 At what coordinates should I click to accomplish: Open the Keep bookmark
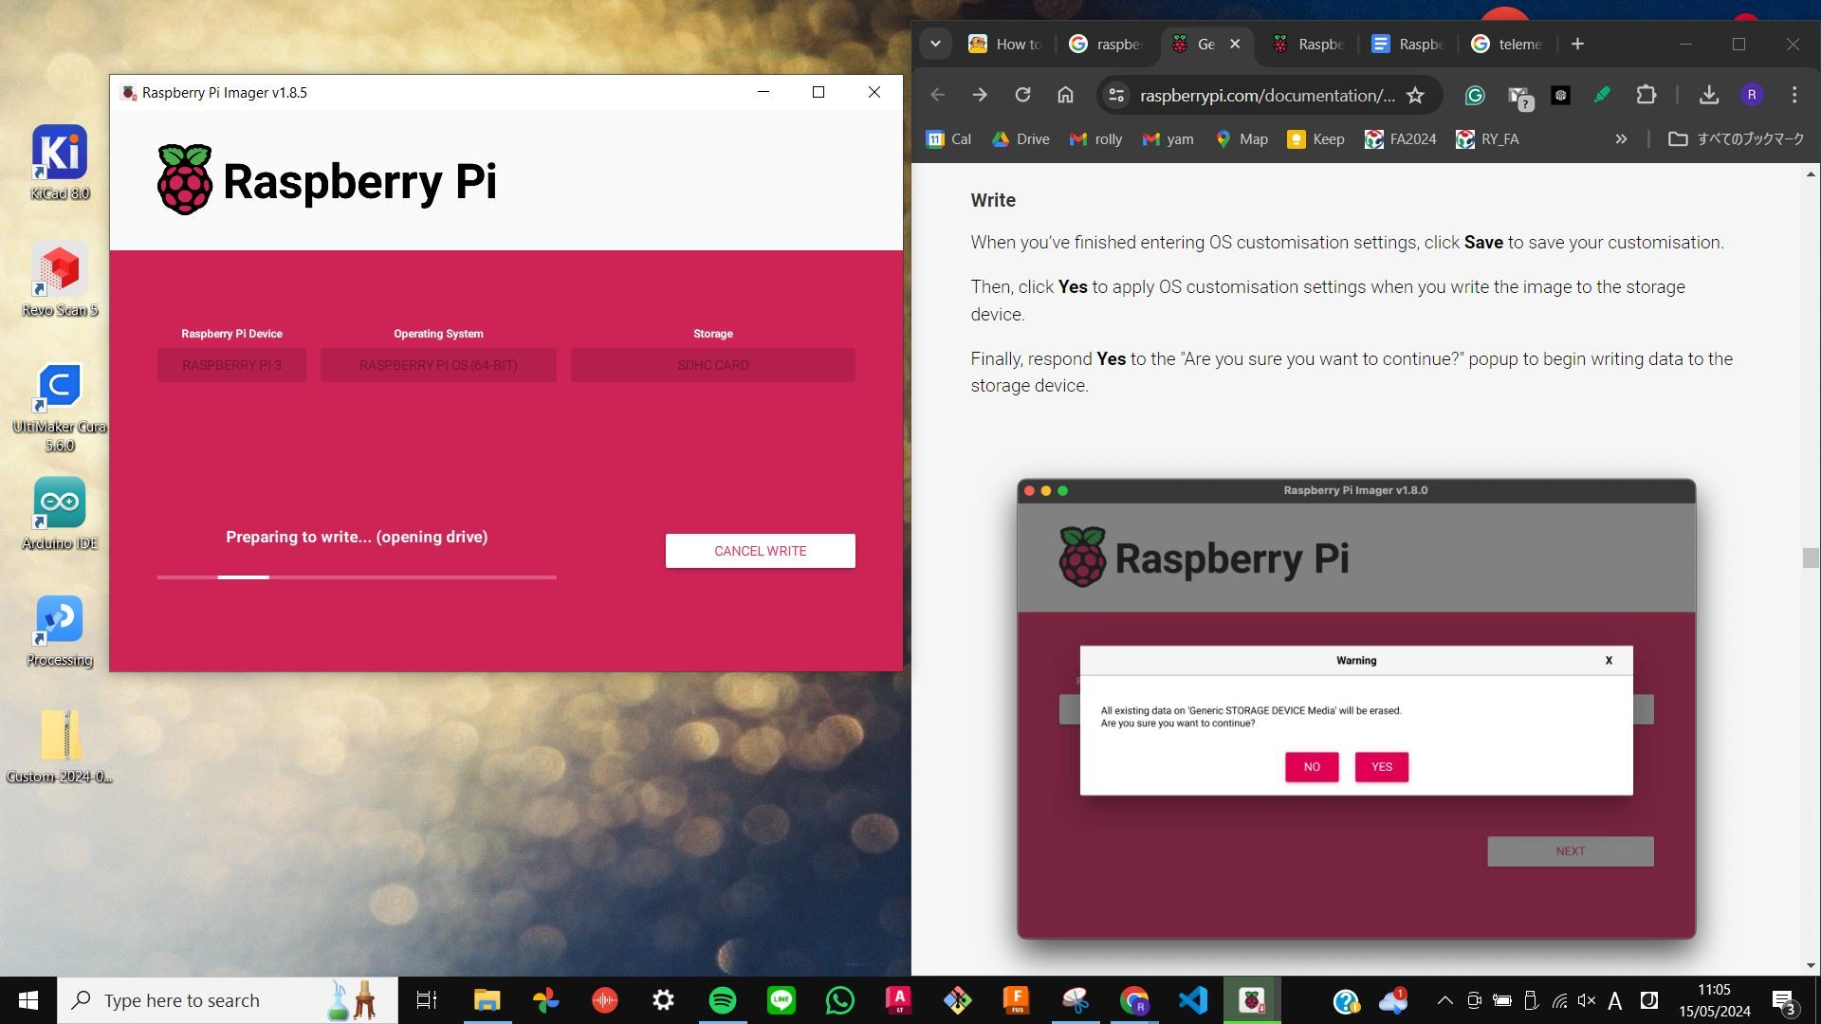1315,139
